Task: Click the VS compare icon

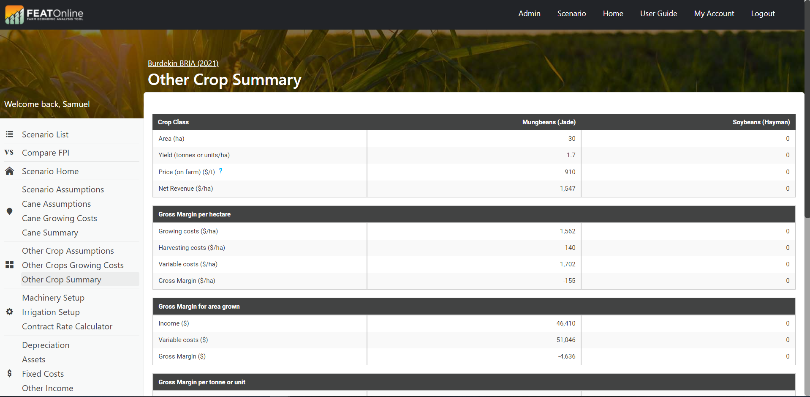Action: click(9, 153)
